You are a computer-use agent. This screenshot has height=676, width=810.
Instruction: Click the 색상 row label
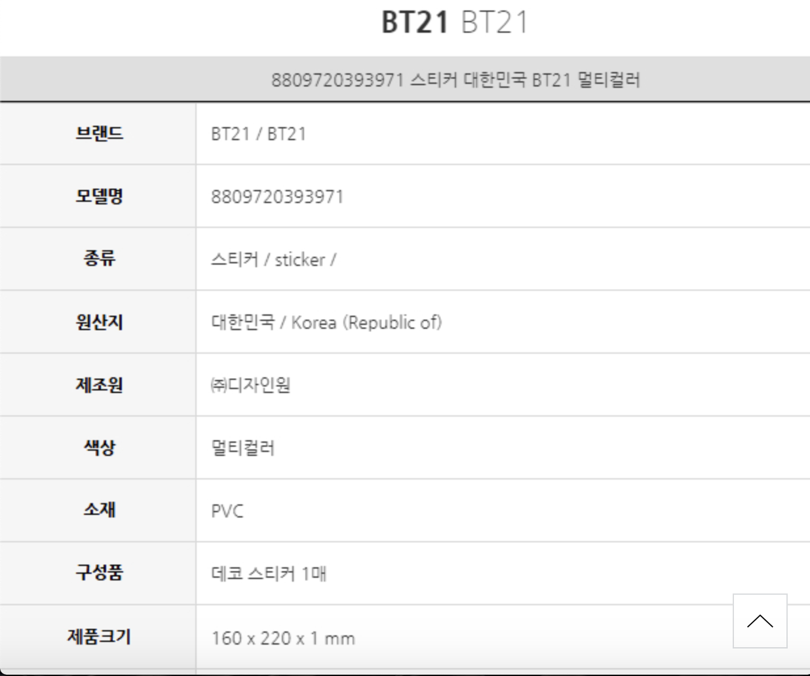(x=99, y=447)
